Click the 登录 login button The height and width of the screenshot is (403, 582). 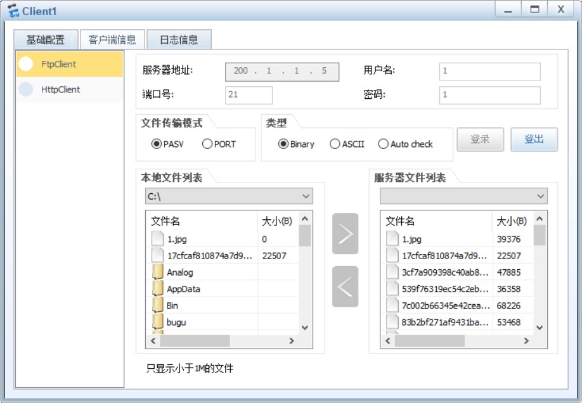click(x=481, y=139)
